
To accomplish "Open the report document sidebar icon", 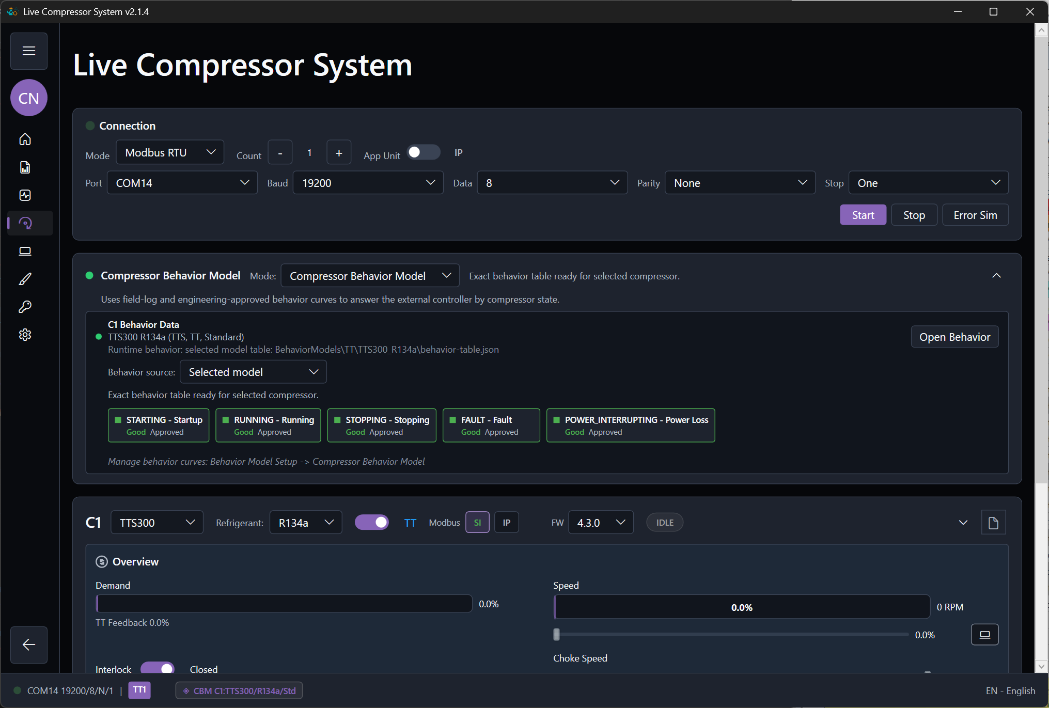I will tap(25, 167).
